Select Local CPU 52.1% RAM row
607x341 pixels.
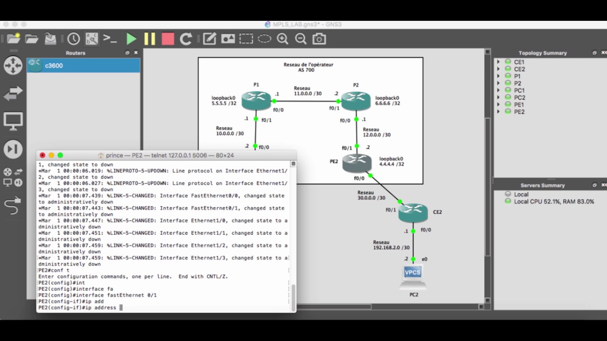[x=554, y=202]
